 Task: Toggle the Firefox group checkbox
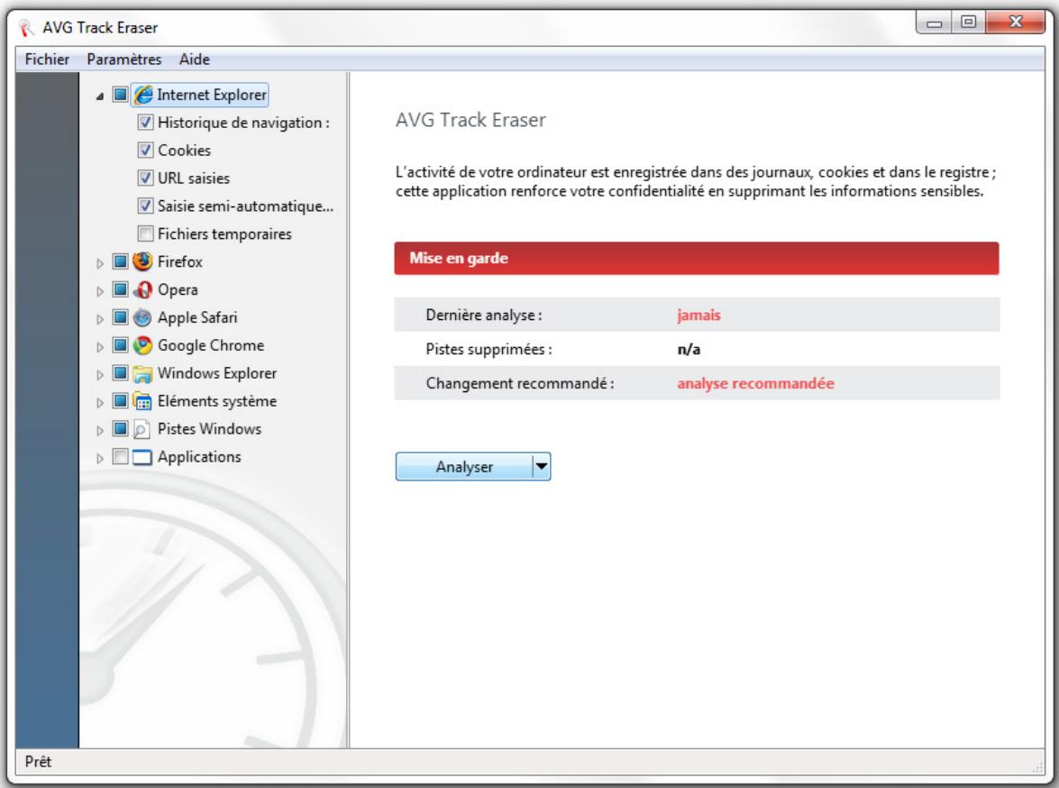coord(120,261)
